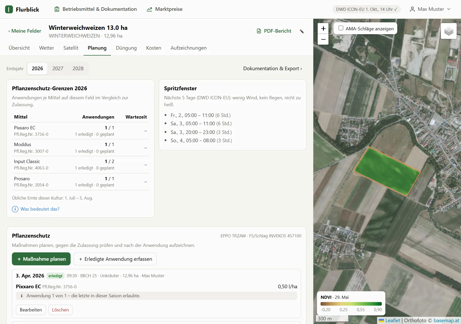Screen dimensions: 461x324
Task: Switch to the Kosten tab
Action: pyautogui.click(x=154, y=48)
